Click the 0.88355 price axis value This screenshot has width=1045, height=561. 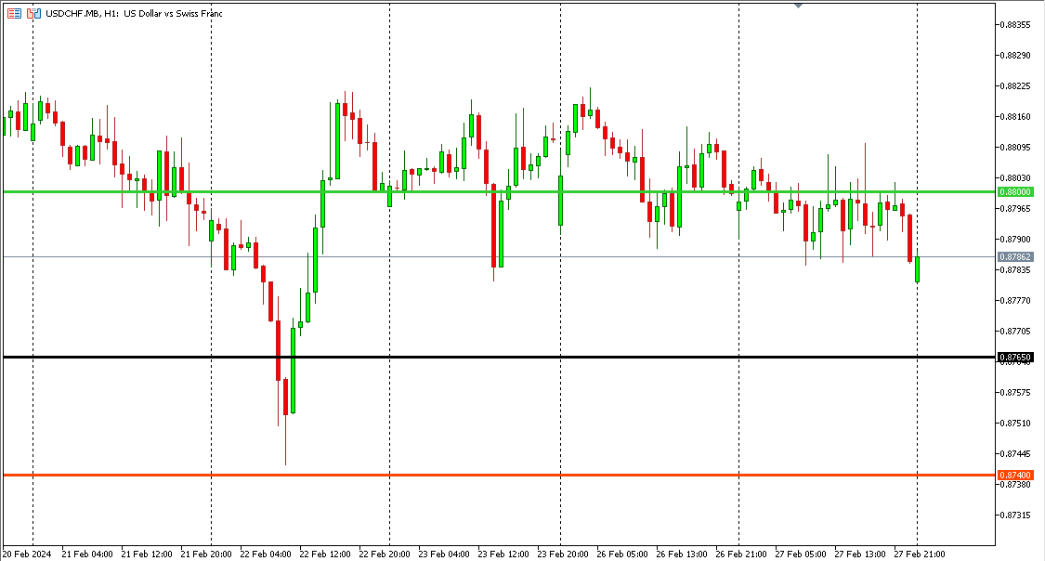point(1015,25)
